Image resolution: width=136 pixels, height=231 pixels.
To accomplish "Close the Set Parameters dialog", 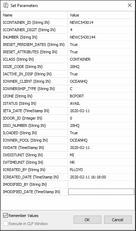I will point(130,6).
